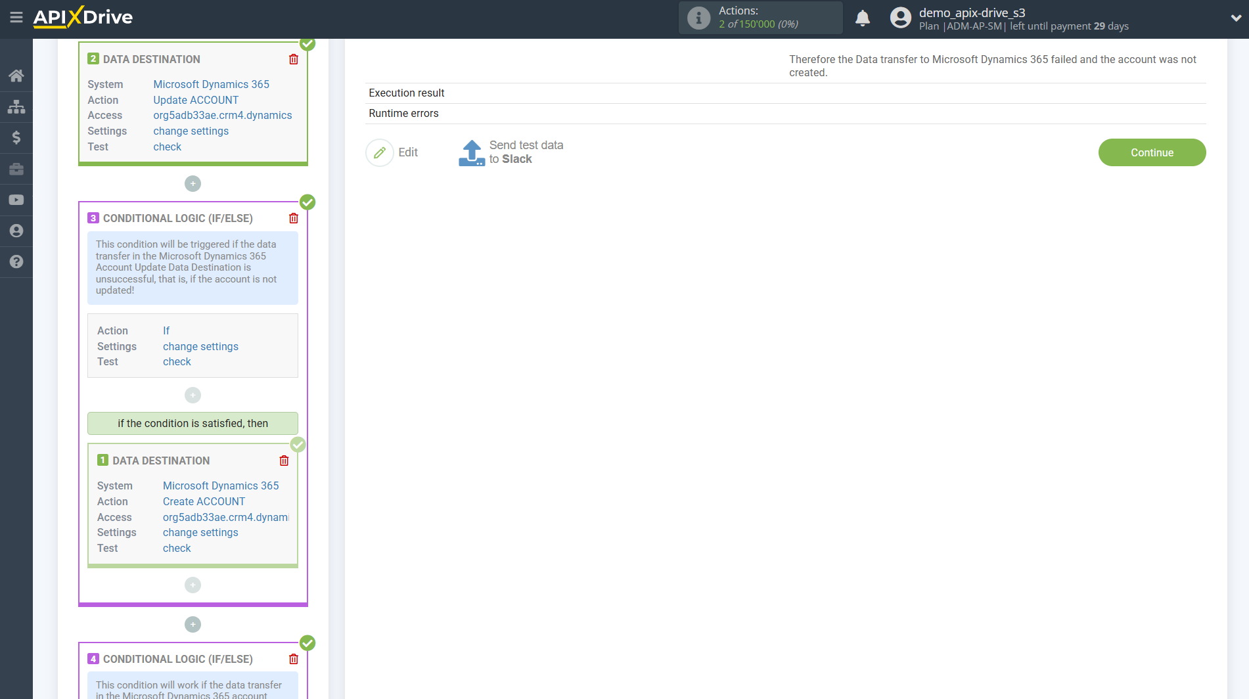Click the Send test data upload icon
The image size is (1249, 699).
471,152
